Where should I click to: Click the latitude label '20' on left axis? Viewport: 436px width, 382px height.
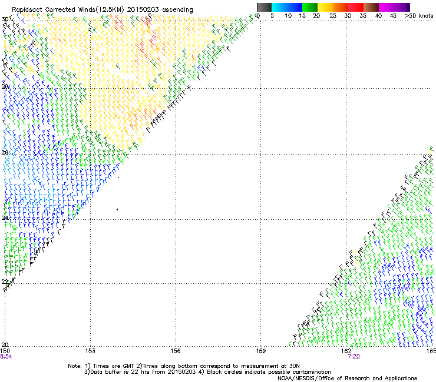tap(5, 344)
